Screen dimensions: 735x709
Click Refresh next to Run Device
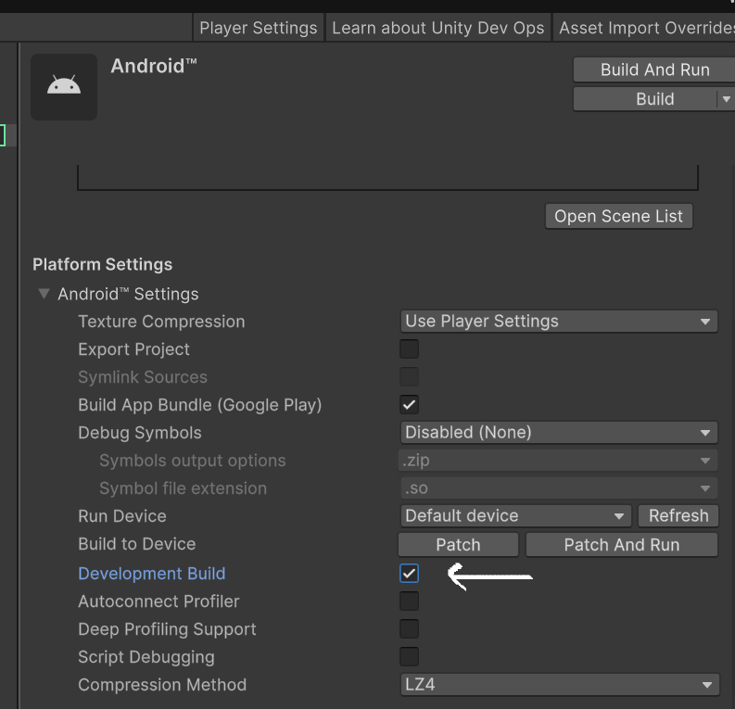[x=678, y=516]
